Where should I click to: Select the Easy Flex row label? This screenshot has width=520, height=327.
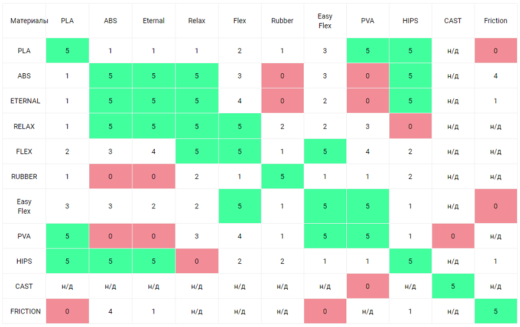click(24, 207)
